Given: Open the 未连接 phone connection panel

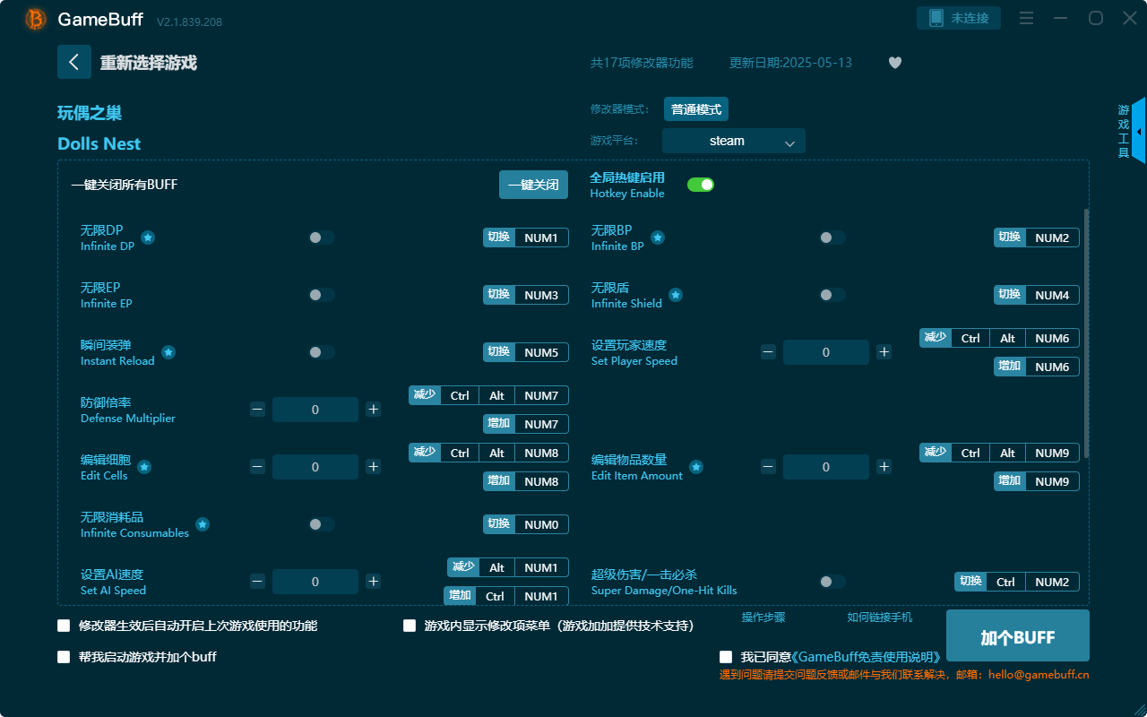Looking at the screenshot, I should 958,17.
